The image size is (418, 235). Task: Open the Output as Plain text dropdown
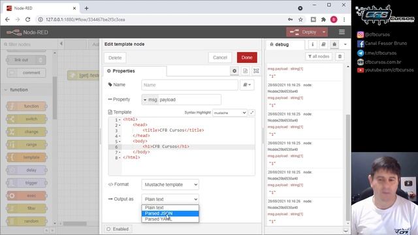(170, 199)
